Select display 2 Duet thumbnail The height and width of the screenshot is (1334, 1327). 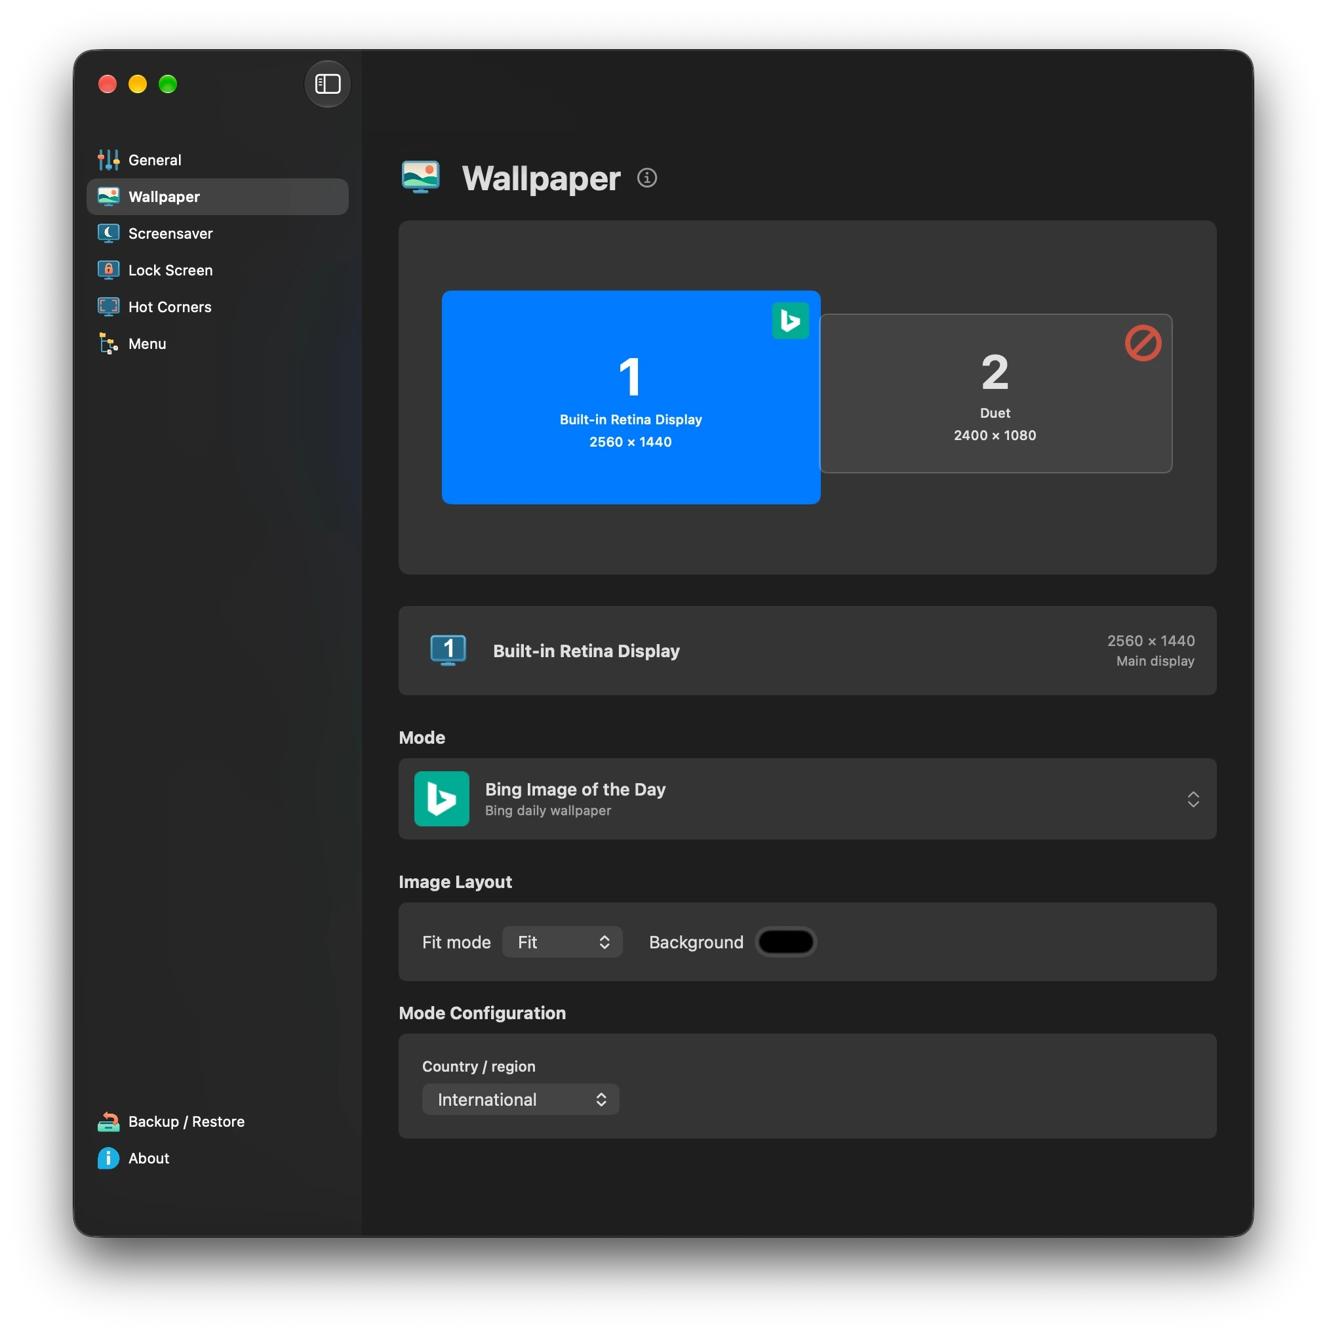pos(995,394)
